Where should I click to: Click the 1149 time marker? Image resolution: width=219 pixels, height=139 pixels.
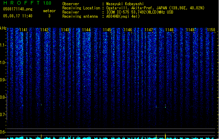click(x=190, y=30)
